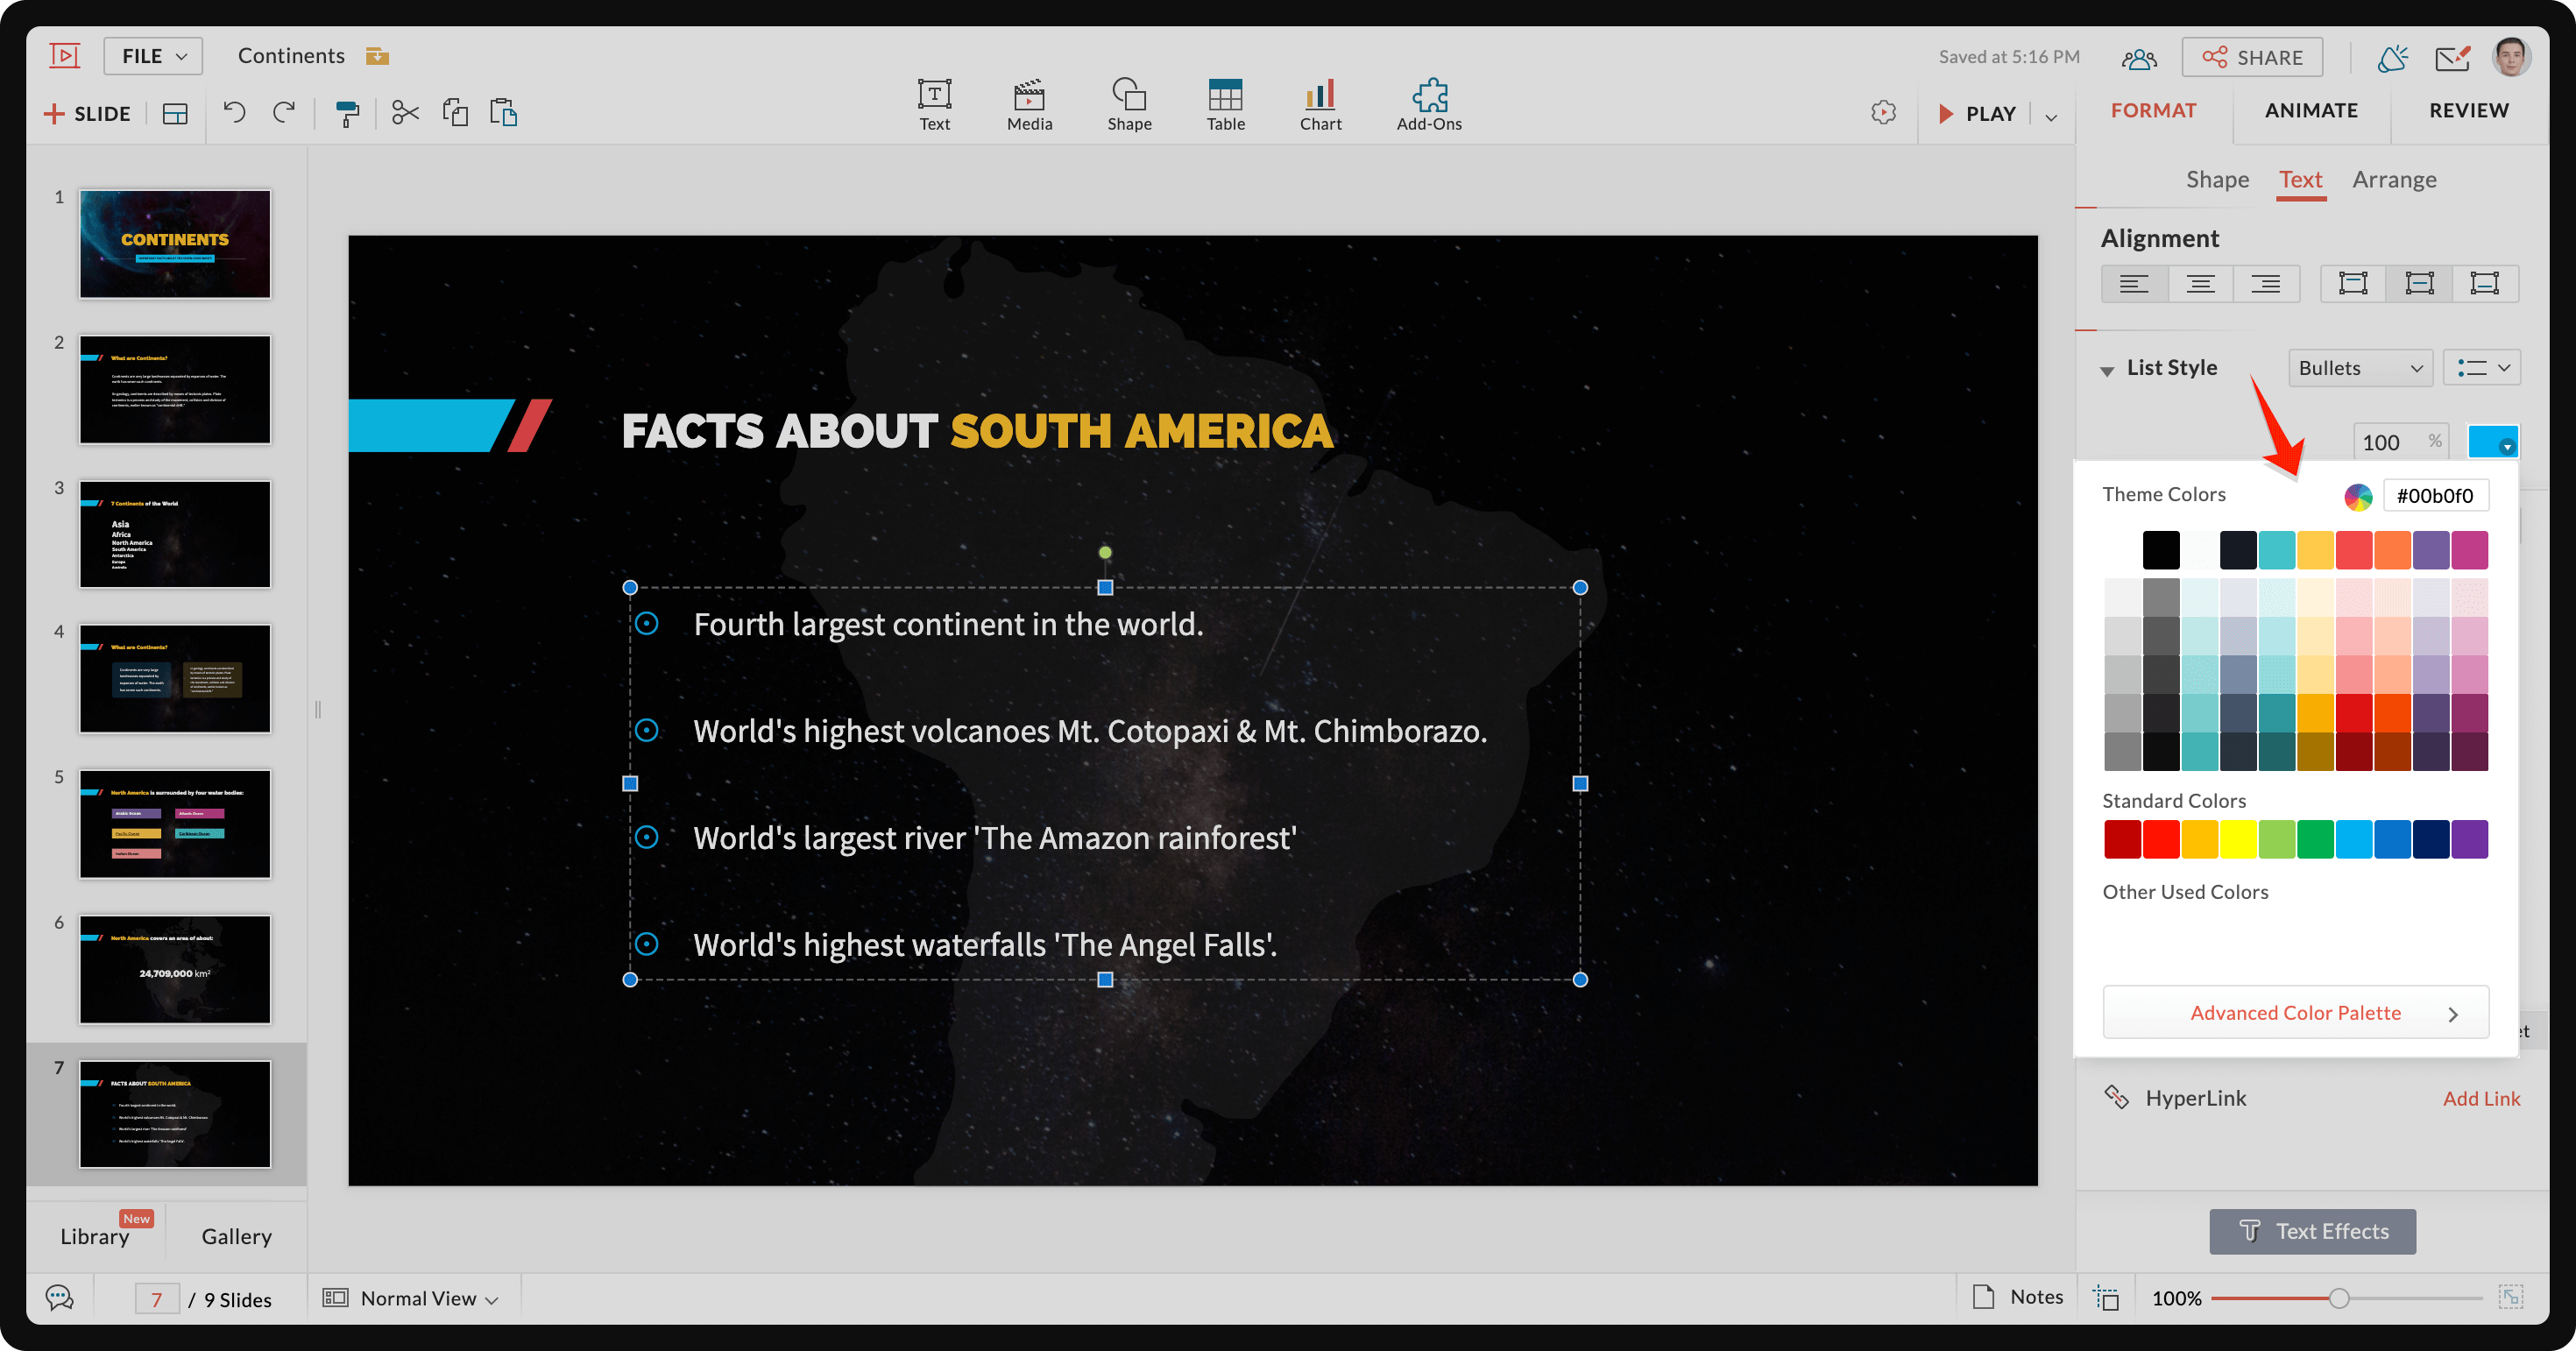Viewport: 2576px width, 1351px height.
Task: Open the Advanced Color Palette
Action: click(2296, 1013)
